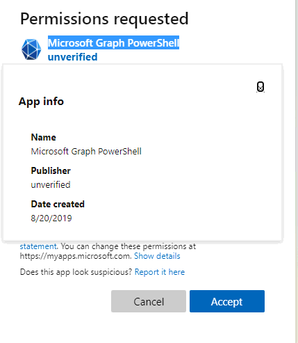Click the Microsoft Graph PowerShell name value
Screen dimensions: 298x343
(x=86, y=152)
